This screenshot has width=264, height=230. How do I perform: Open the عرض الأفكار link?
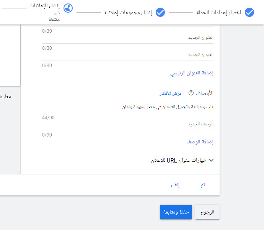tap(171, 93)
